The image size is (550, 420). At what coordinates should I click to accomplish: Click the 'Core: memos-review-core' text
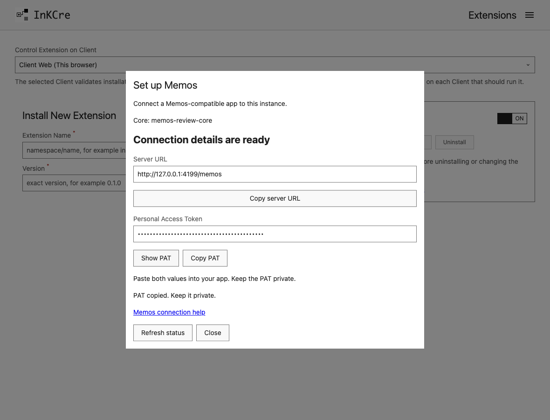172,120
